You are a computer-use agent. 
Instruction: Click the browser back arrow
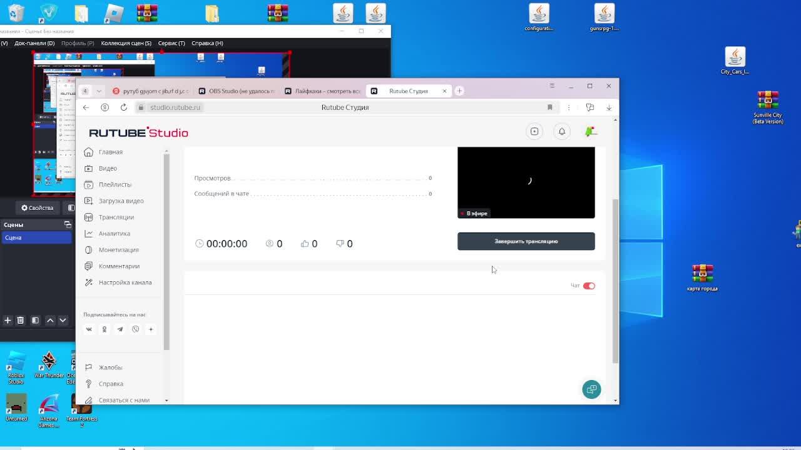coord(86,107)
